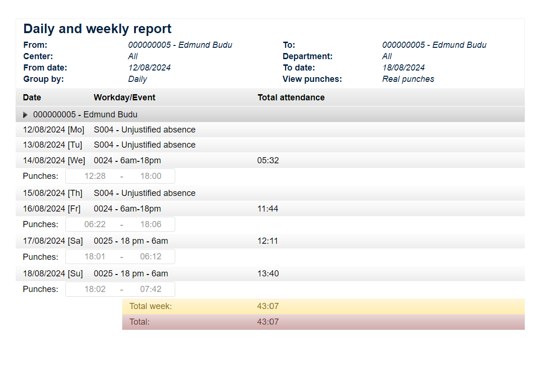Click the From date value 12/08/2024

pyautogui.click(x=150, y=68)
